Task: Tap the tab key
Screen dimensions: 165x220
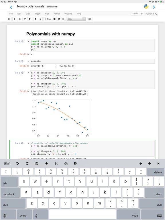Action: [x=9, y=182]
